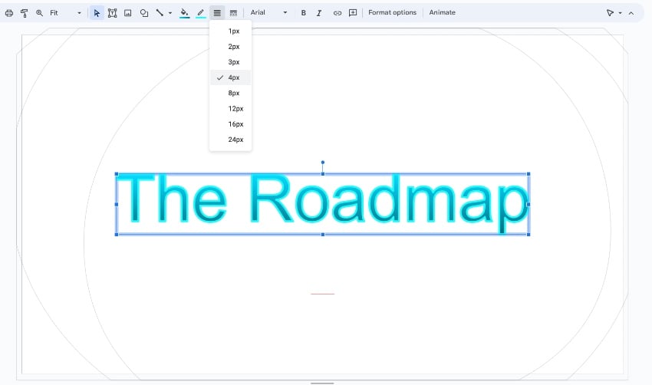Open Format options
Image resolution: width=652 pixels, height=385 pixels.
click(392, 13)
